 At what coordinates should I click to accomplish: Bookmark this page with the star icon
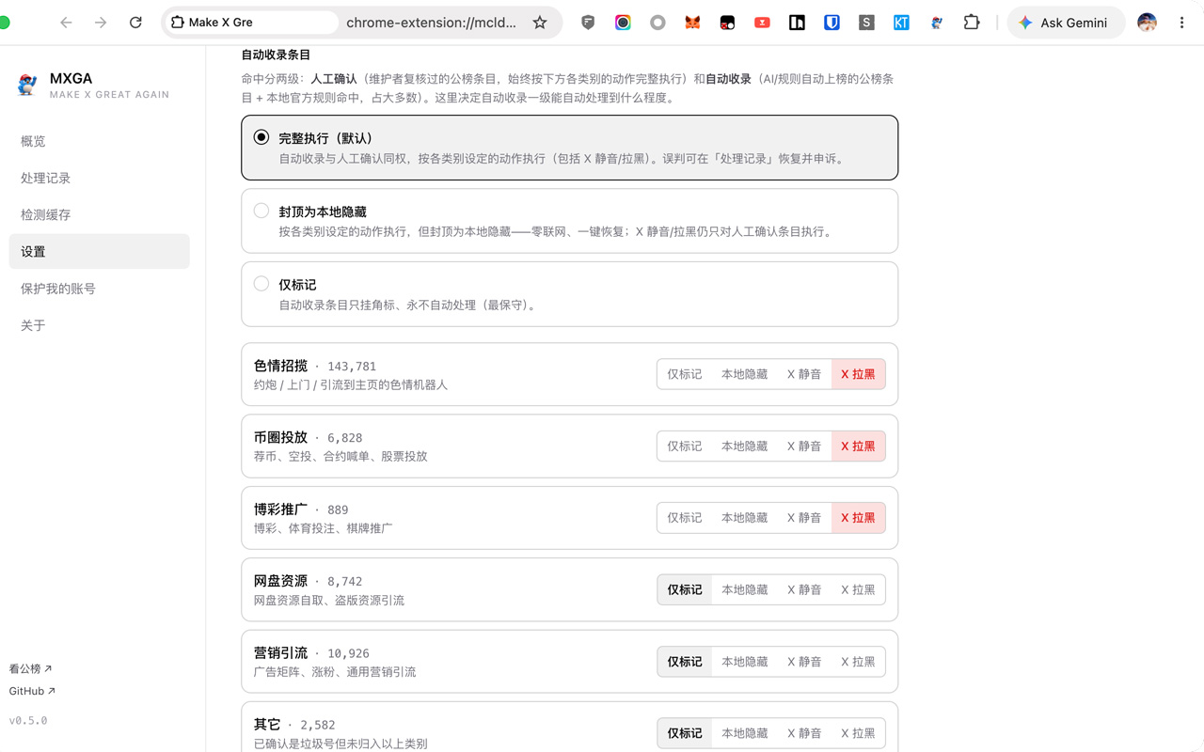pyautogui.click(x=540, y=23)
